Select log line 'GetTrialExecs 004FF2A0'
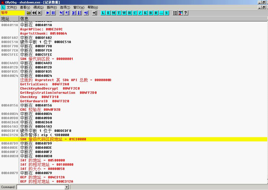This screenshot has width=268, height=190. (x=45, y=84)
